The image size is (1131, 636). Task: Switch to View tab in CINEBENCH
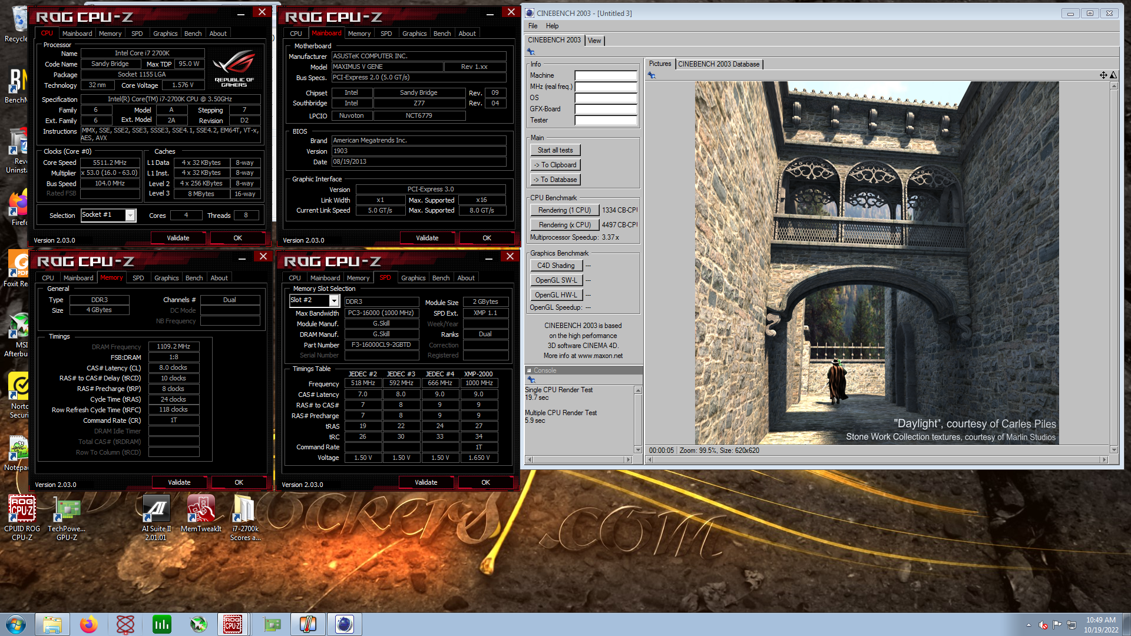pyautogui.click(x=594, y=41)
